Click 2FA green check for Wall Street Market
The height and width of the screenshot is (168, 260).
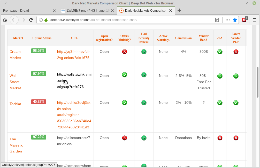click(220, 76)
